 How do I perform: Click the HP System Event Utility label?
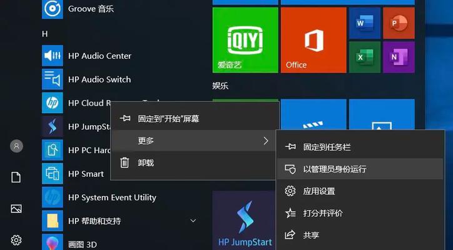click(x=112, y=197)
